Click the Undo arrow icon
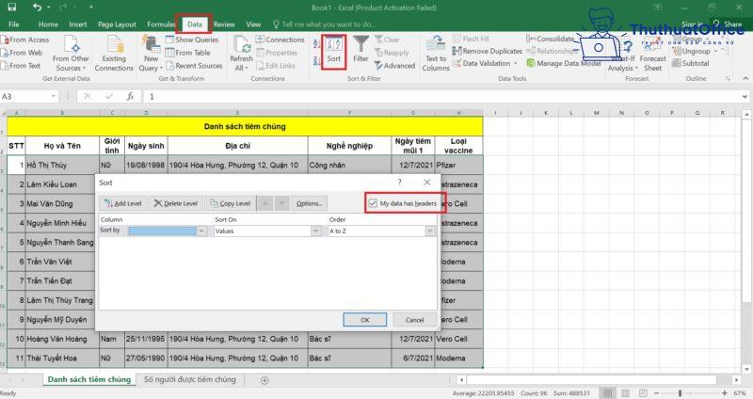The height and width of the screenshot is (399, 753). (38, 8)
